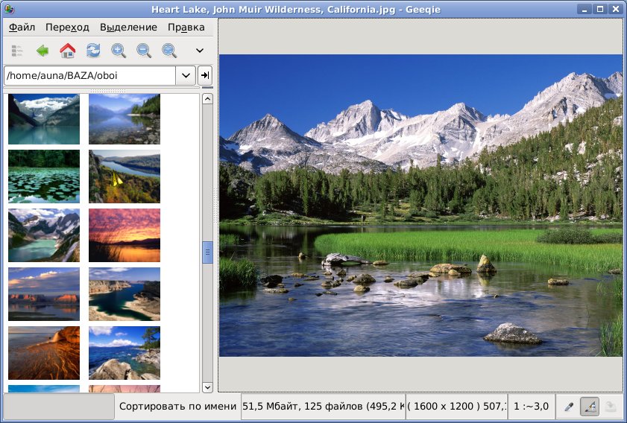Select the misty lake with pine shore thumbnail

pos(125,119)
